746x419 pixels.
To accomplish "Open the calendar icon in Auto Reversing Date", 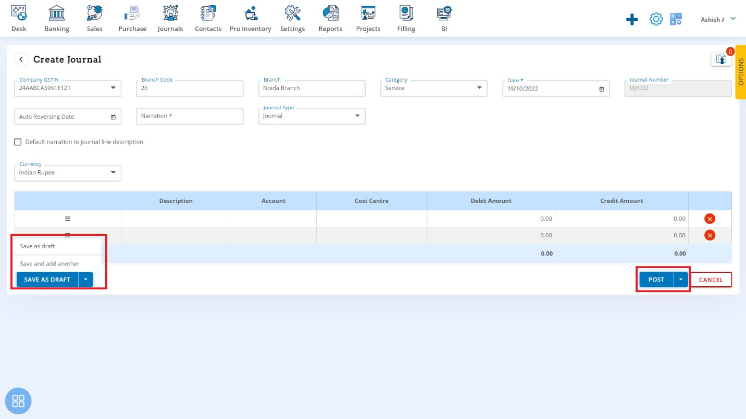I will coord(113,117).
